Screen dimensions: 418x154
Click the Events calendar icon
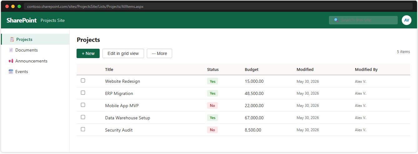11,72
